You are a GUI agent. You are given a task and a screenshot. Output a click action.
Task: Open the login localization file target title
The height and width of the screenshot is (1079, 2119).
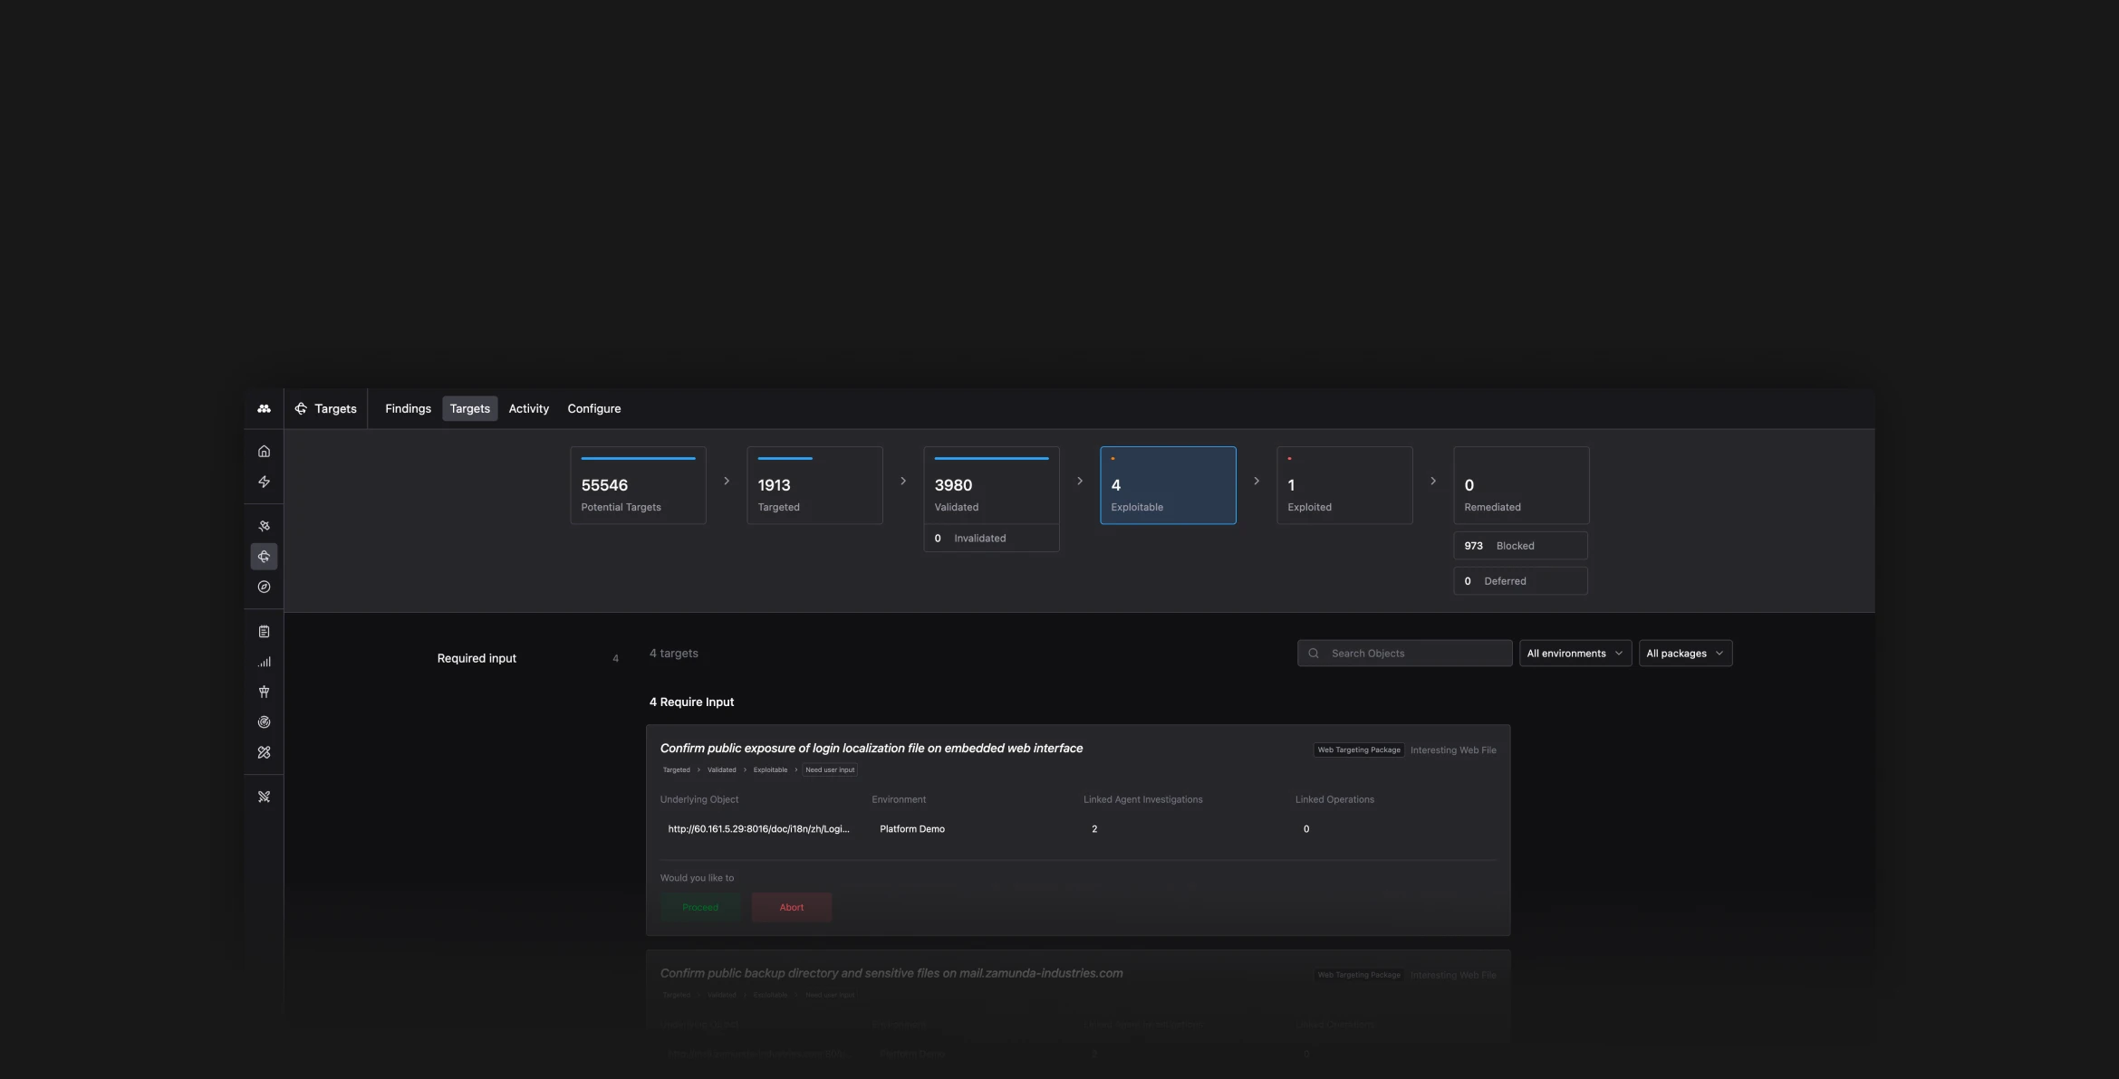click(872, 749)
